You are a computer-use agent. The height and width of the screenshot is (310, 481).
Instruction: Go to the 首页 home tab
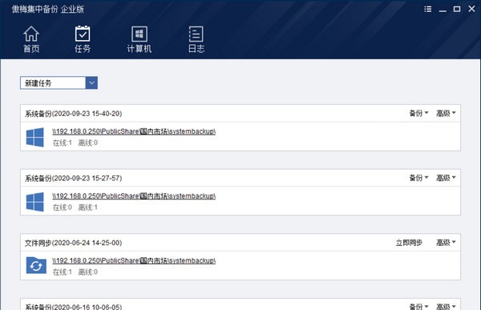click(x=31, y=39)
